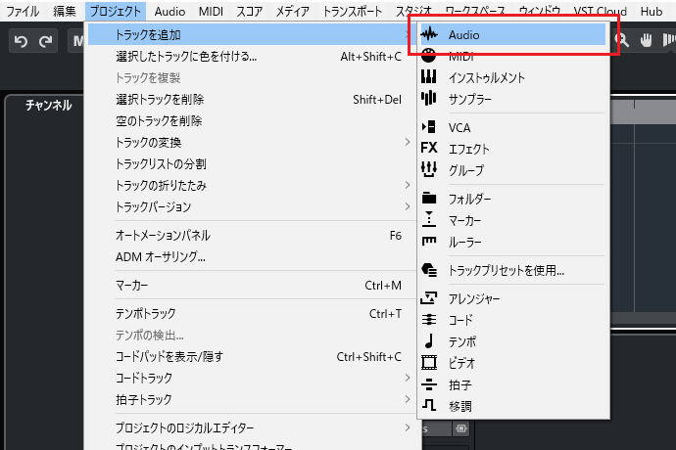Toggle コードパッドを表示/隠す menu entry
Image resolution: width=676 pixels, height=450 pixels.
point(251,356)
